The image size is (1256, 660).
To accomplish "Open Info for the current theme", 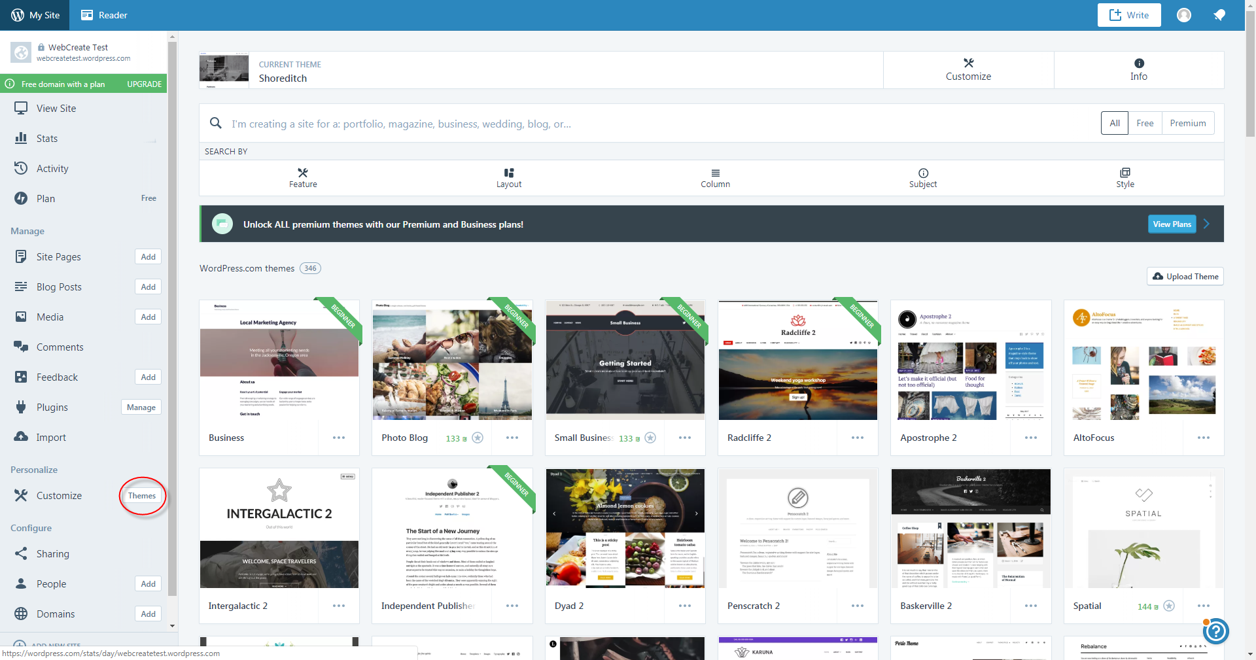I will [1139, 70].
